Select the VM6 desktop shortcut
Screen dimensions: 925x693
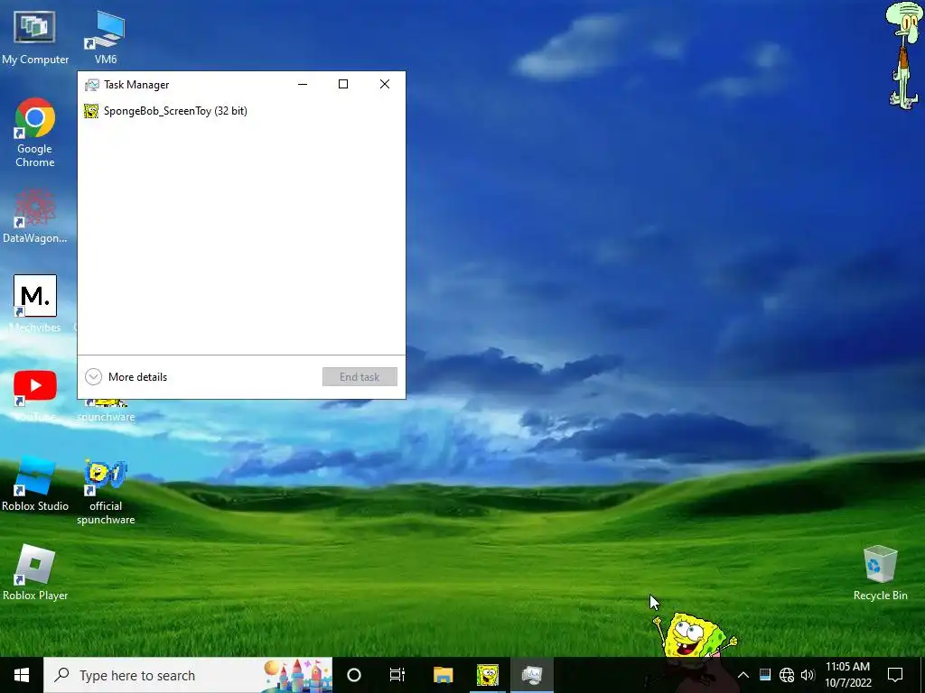[x=106, y=38]
